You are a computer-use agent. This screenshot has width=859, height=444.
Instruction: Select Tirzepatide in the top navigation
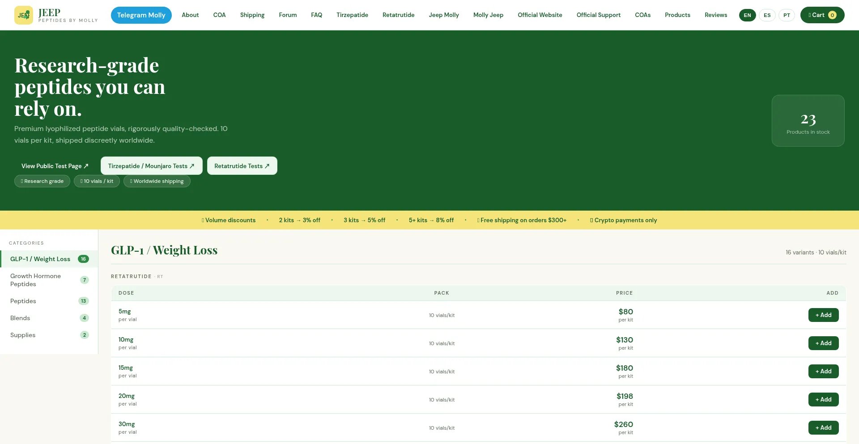point(353,15)
